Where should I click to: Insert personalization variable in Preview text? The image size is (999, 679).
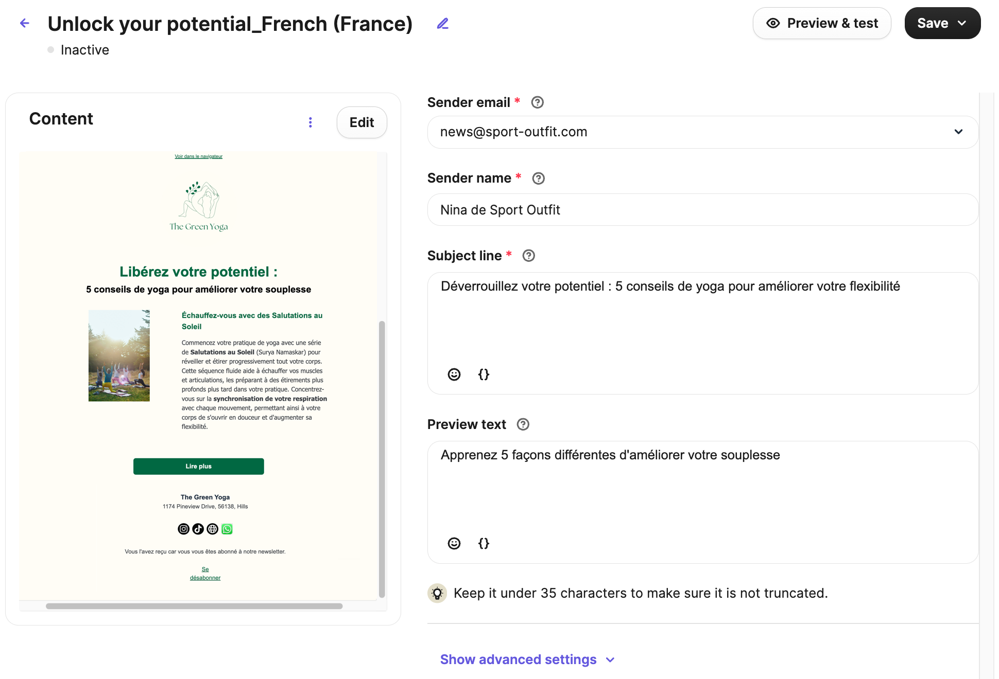(484, 543)
